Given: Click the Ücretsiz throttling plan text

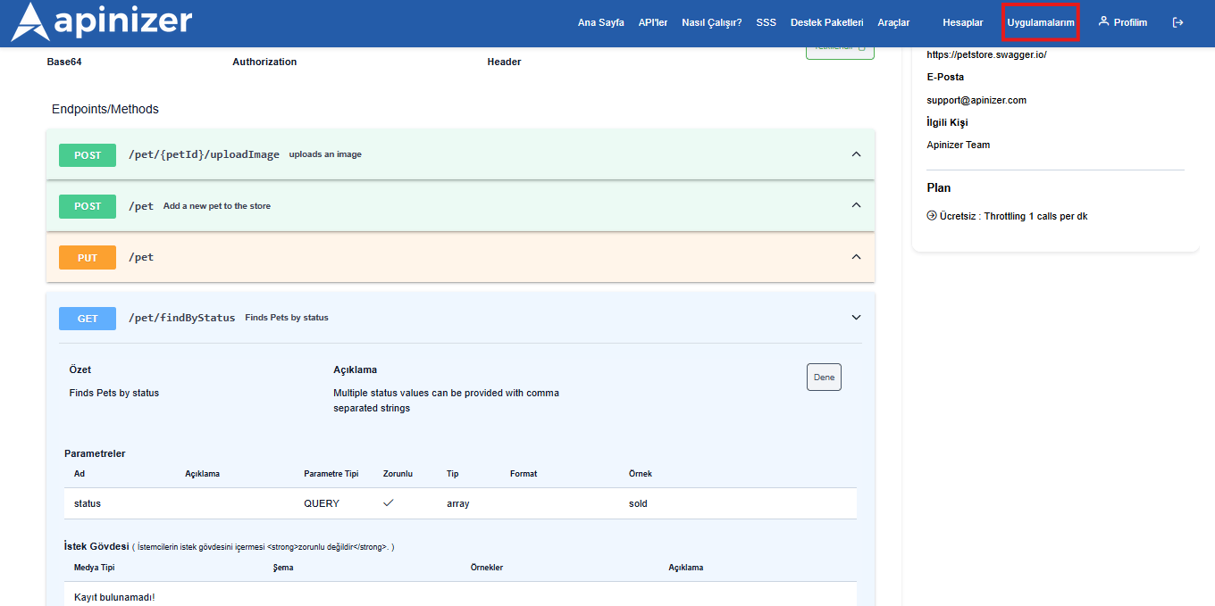Looking at the screenshot, I should coord(1013,216).
